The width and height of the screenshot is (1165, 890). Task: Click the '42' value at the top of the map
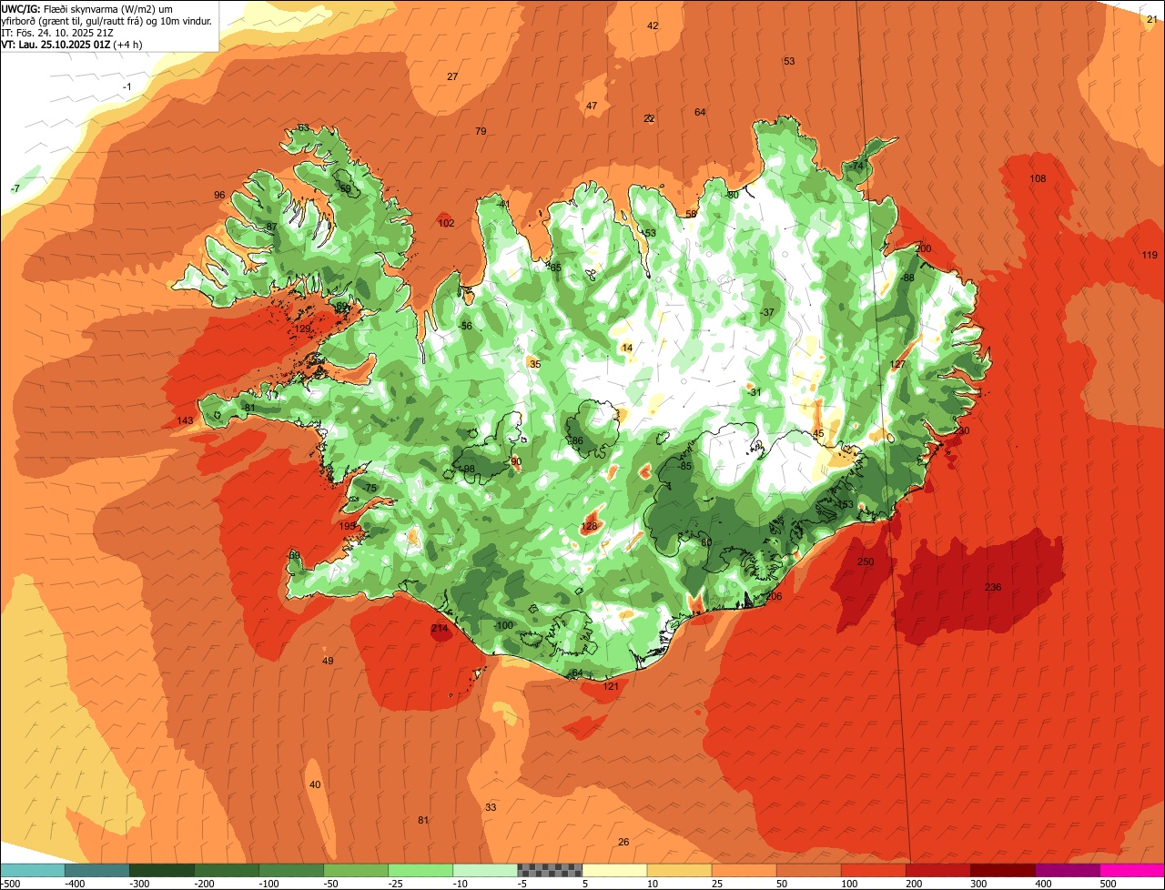[653, 25]
